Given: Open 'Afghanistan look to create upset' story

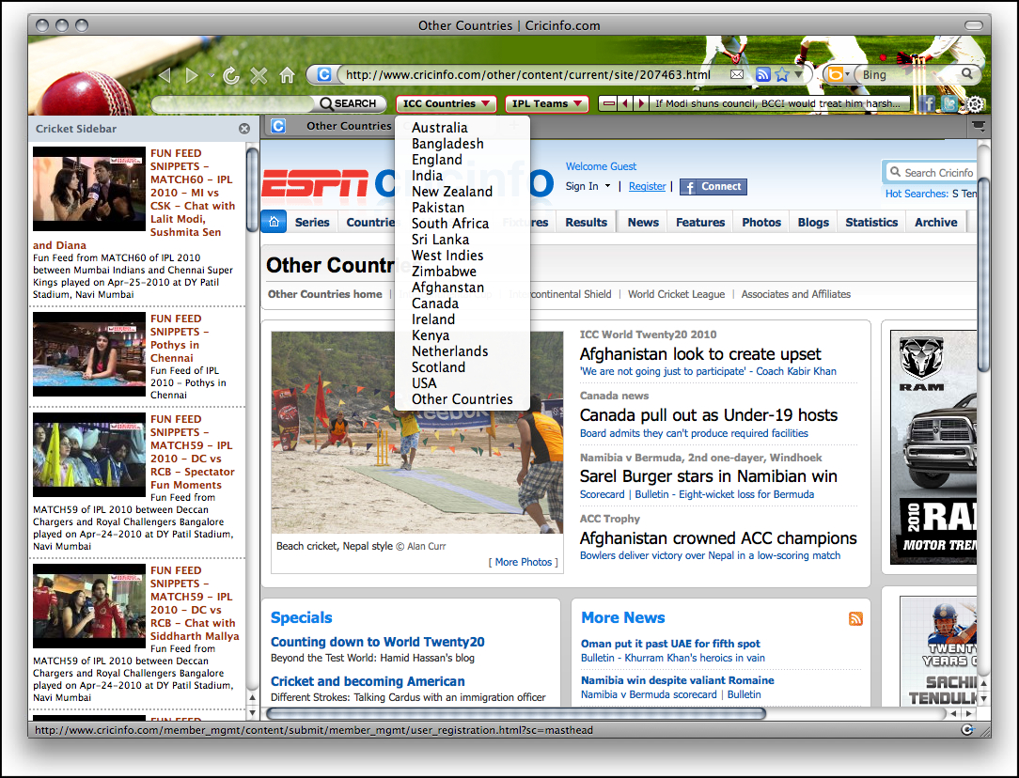Looking at the screenshot, I should pyautogui.click(x=700, y=354).
